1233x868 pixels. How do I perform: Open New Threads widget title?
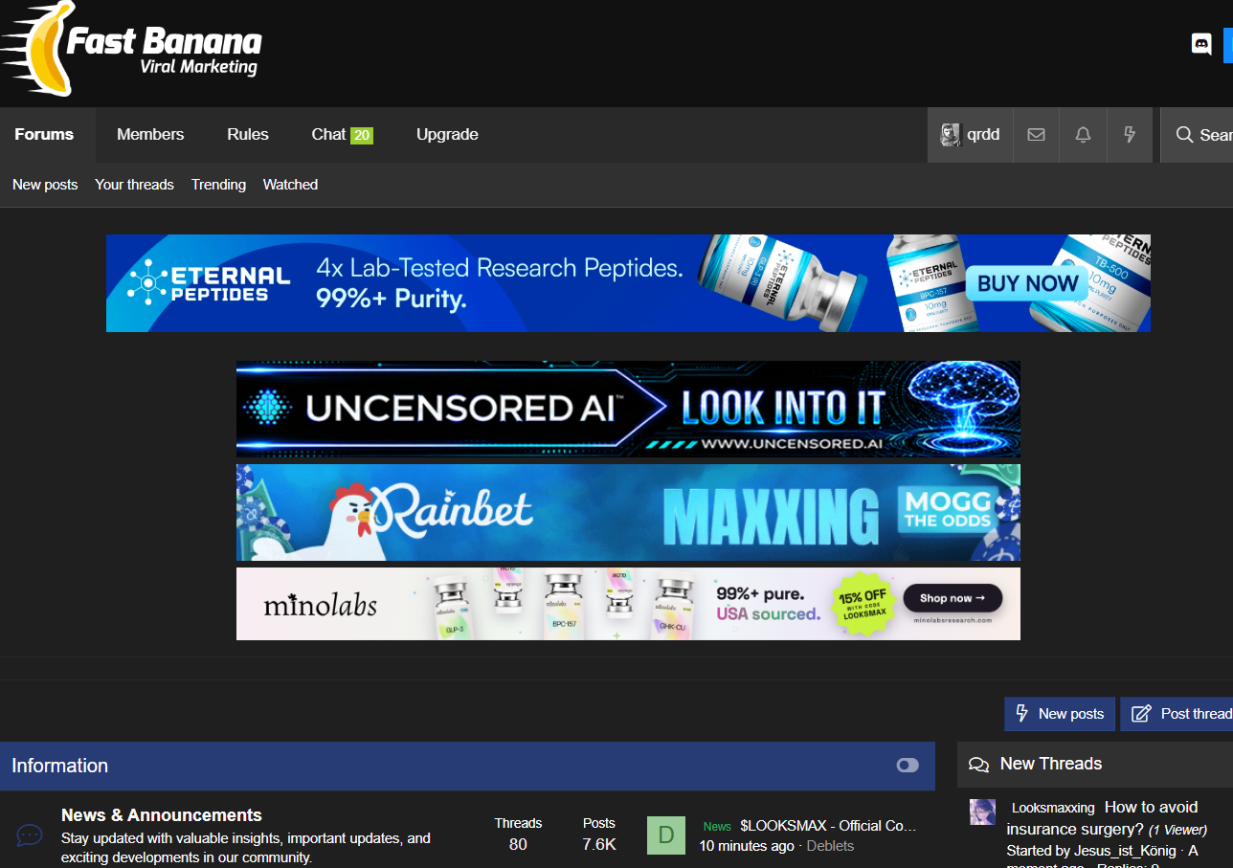click(1051, 764)
